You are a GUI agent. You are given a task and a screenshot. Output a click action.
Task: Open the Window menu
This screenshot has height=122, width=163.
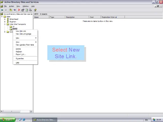(x=25, y=6)
